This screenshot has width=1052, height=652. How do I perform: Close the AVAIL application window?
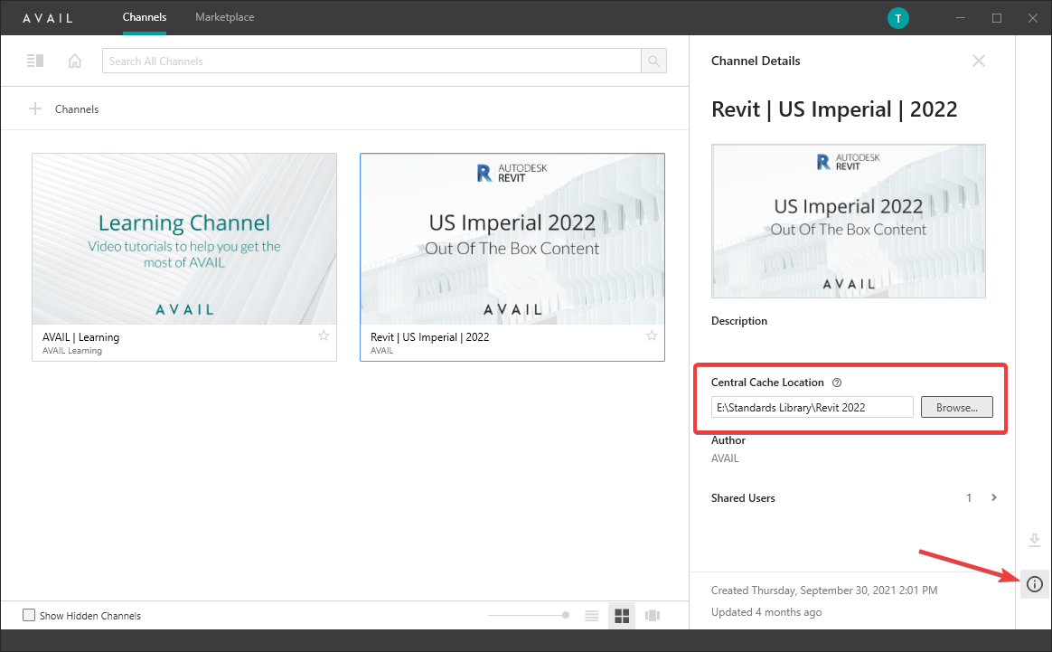[x=1033, y=18]
